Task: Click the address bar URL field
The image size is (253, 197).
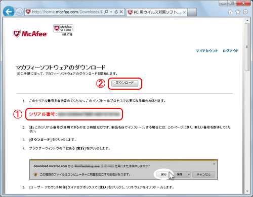Action: (x=67, y=12)
